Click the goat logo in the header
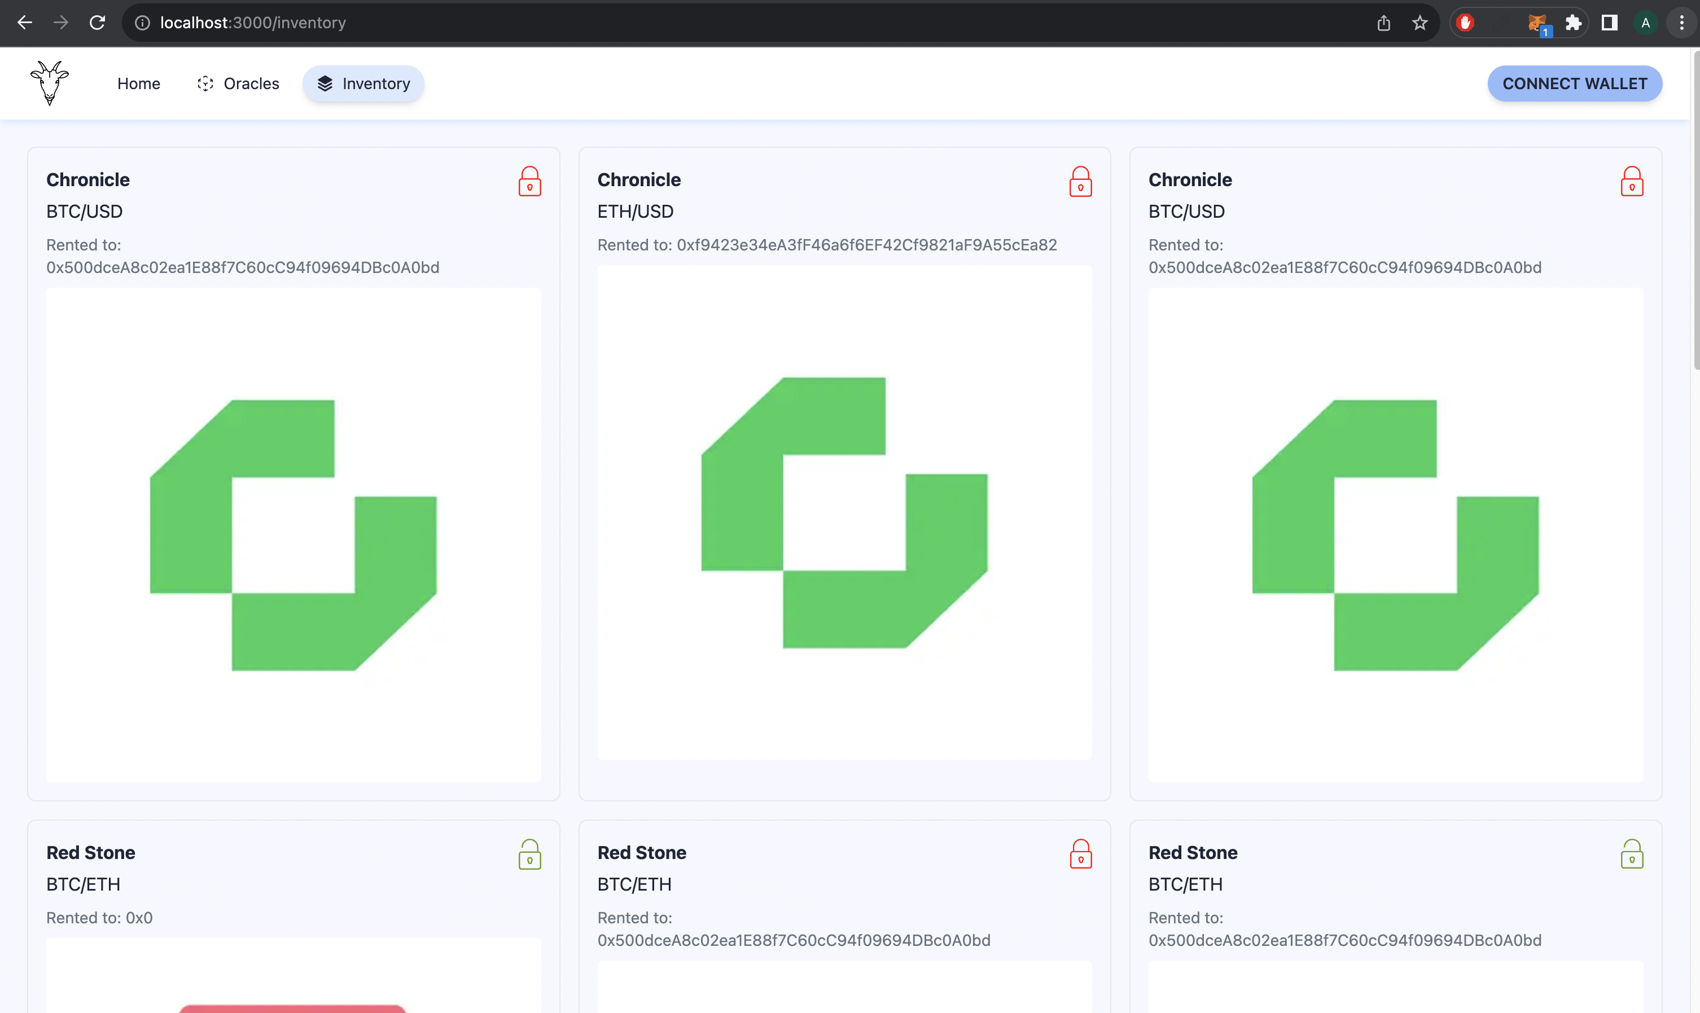The height and width of the screenshot is (1013, 1700). [50, 83]
